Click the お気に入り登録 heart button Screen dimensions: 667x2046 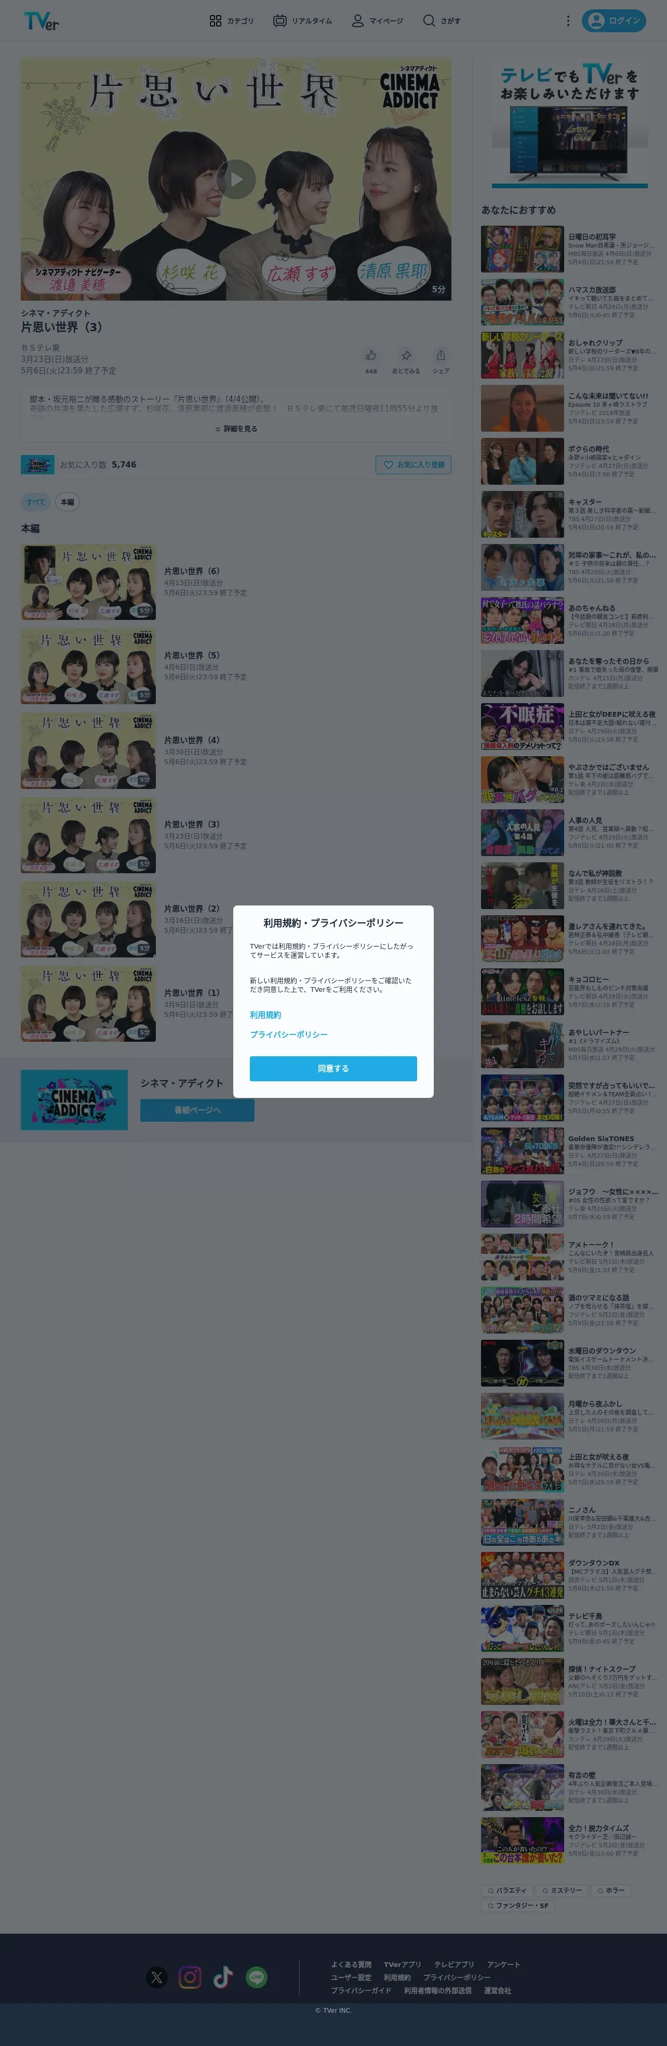pos(413,464)
